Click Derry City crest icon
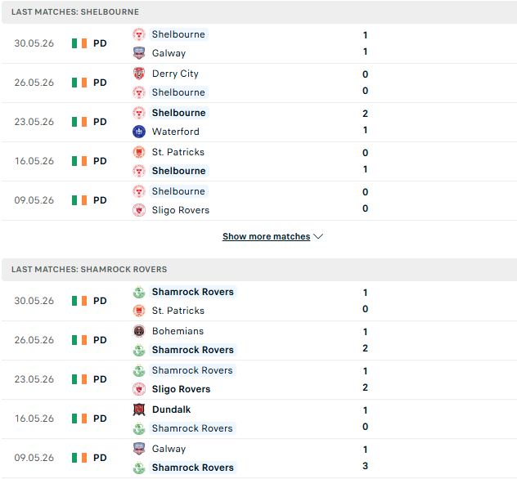This screenshot has width=517, height=479. point(139,74)
